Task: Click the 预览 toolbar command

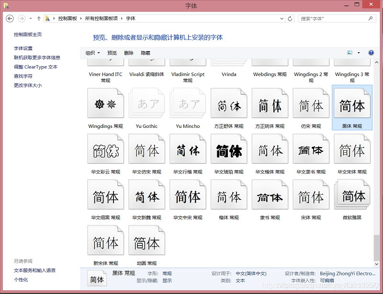Action: 112,53
